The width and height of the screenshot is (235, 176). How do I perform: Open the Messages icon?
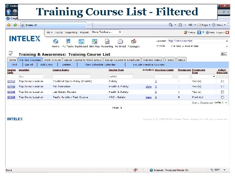(133, 41)
